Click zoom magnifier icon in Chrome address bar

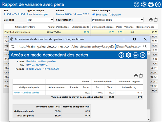pos(145,46)
